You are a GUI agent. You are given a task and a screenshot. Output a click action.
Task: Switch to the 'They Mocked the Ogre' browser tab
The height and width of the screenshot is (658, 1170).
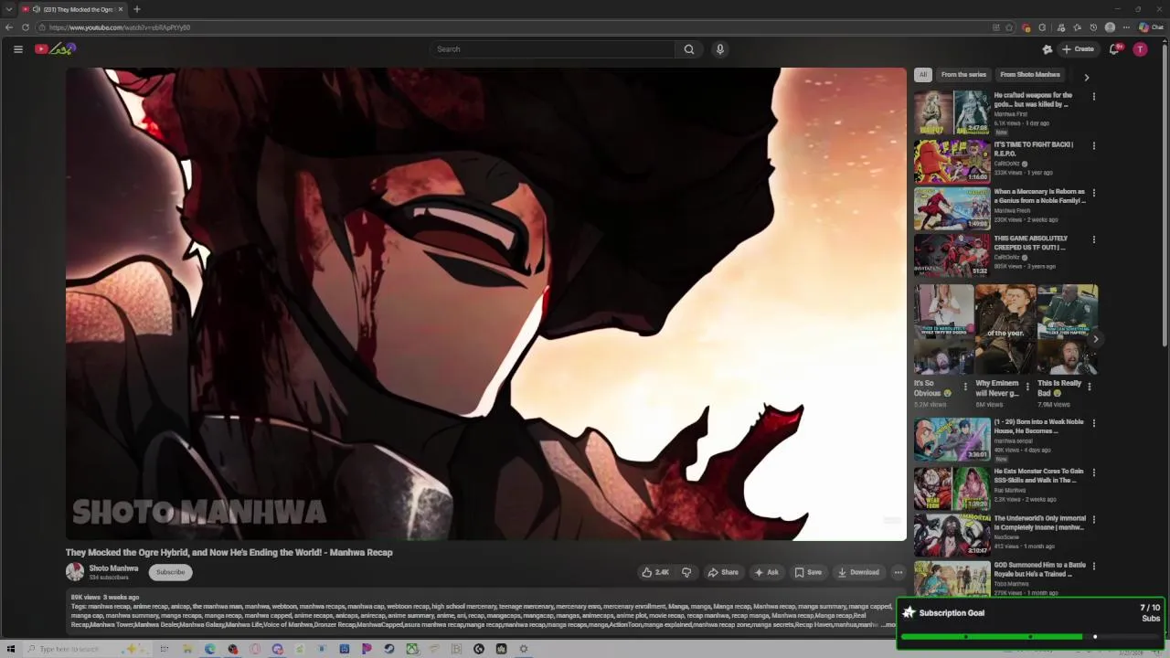[71, 9]
